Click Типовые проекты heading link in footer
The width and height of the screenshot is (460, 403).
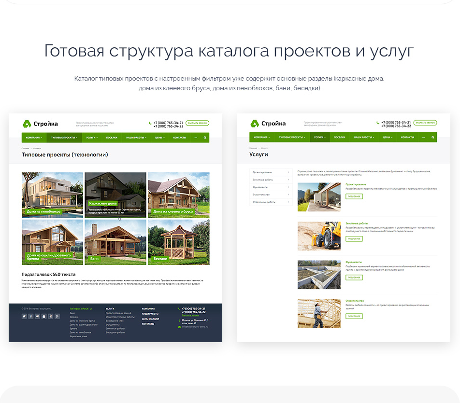[x=81, y=308]
